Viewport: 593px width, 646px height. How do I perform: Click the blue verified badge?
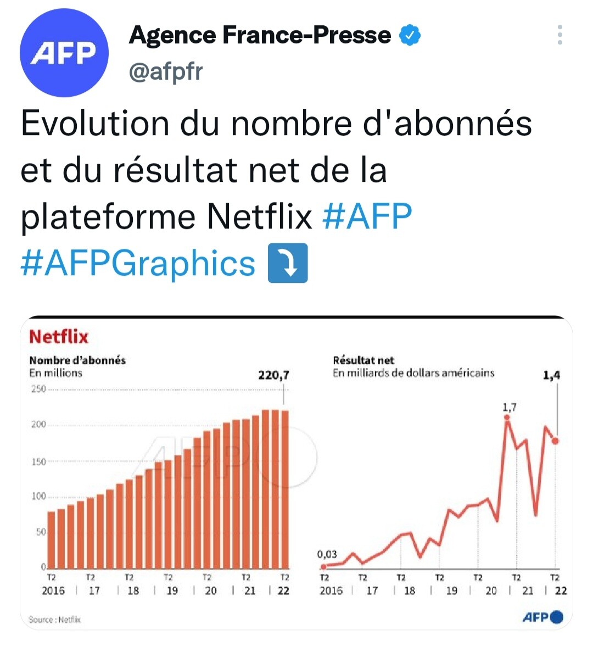click(409, 35)
